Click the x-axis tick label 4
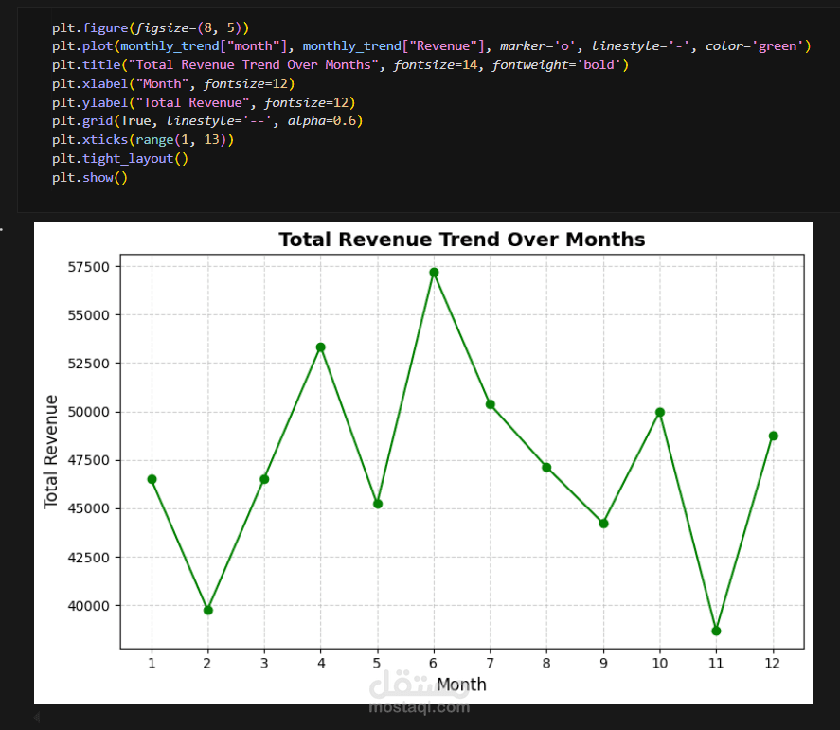Image resolution: width=840 pixels, height=730 pixels. (321, 663)
